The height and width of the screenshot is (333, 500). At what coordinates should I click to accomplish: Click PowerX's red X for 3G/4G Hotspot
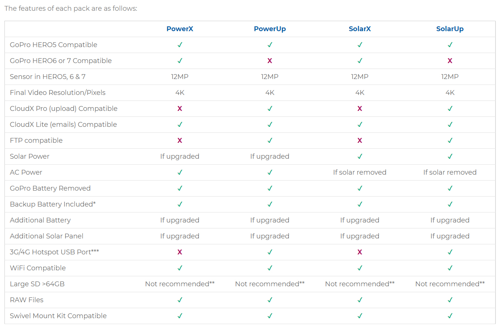point(180,252)
